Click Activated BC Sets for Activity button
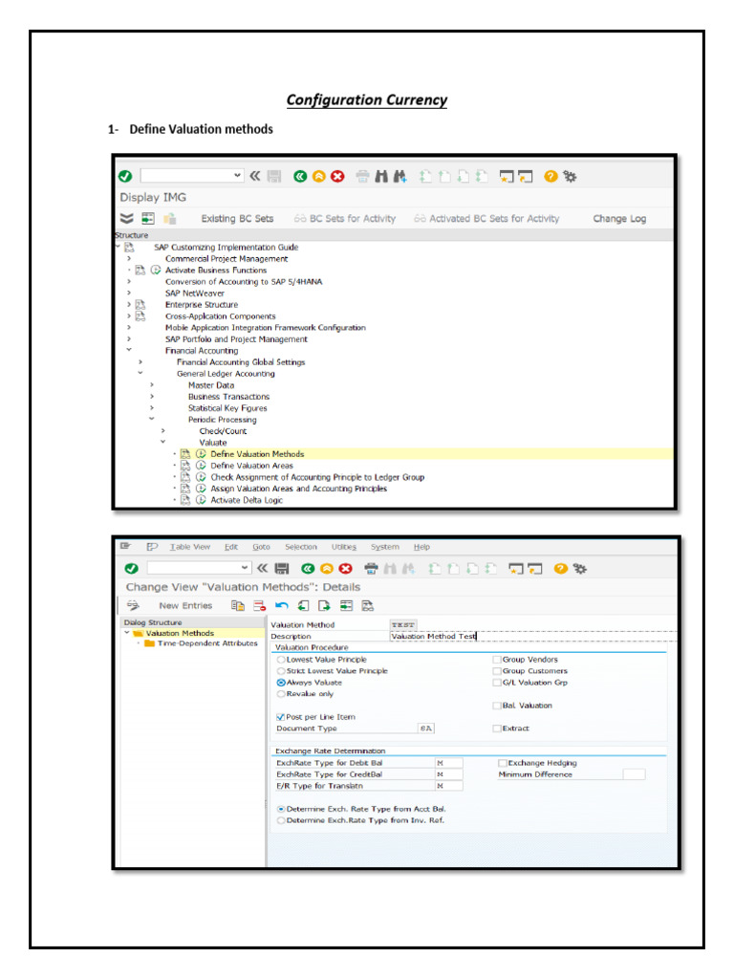The width and height of the screenshot is (734, 979). (486, 219)
